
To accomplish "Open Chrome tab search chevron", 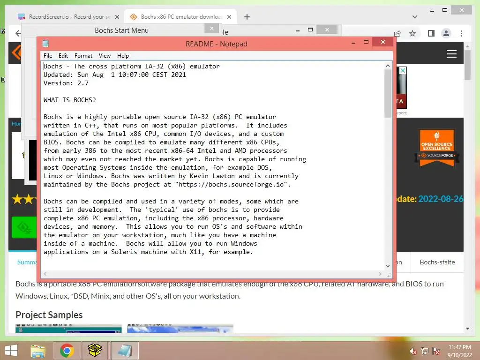I will coord(414,17).
